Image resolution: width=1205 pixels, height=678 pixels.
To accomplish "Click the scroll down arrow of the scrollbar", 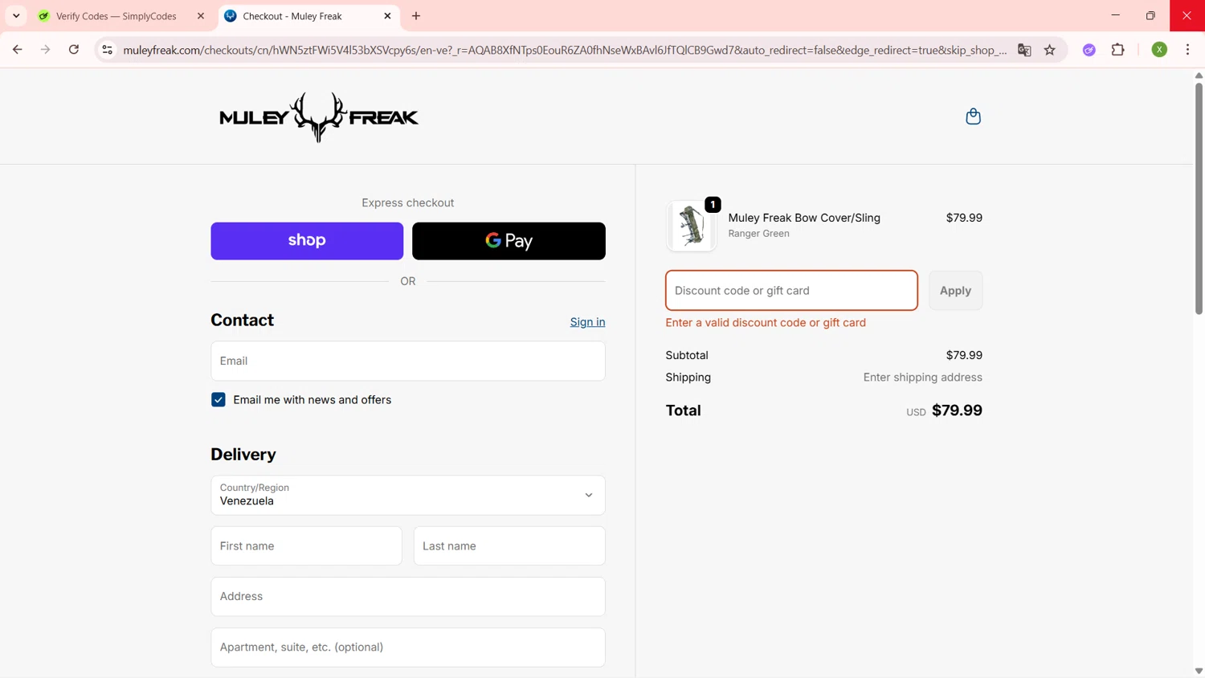I will tap(1199, 671).
